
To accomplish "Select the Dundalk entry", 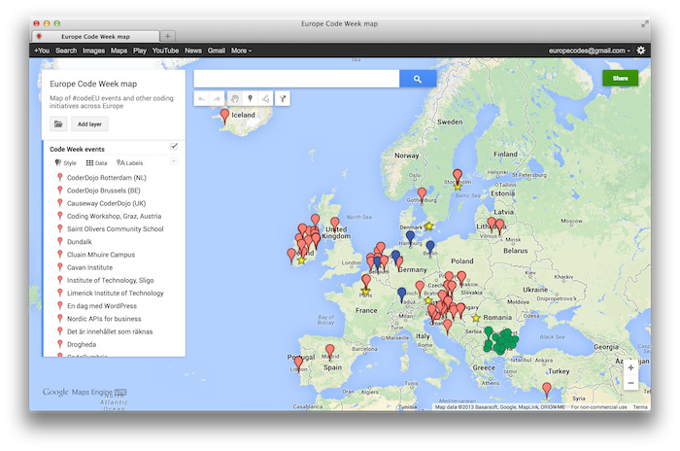I will tap(80, 242).
